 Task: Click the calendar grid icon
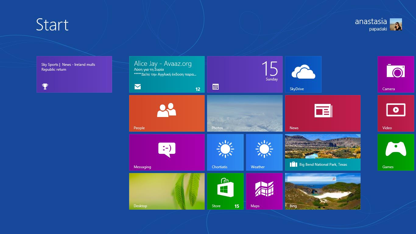(216, 87)
